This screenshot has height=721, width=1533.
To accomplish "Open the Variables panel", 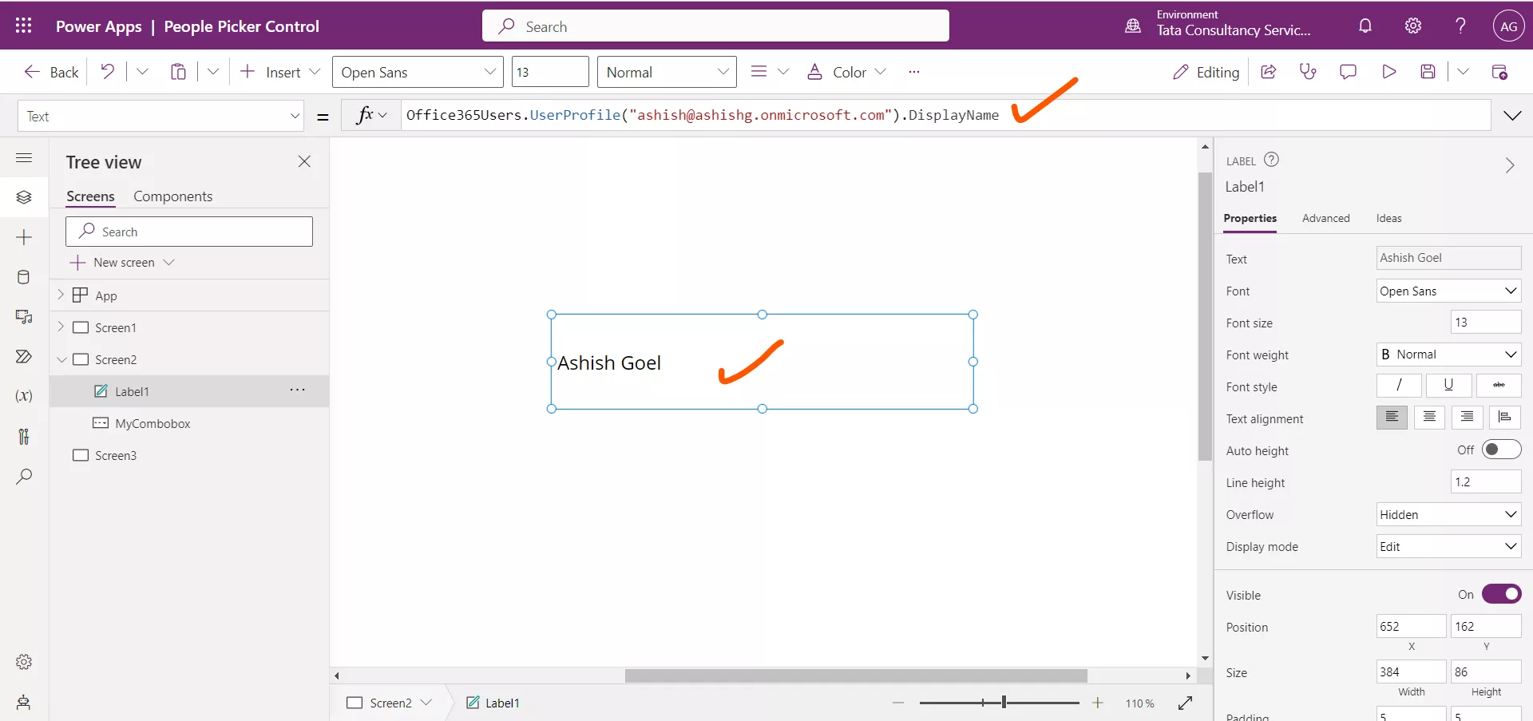I will (24, 396).
